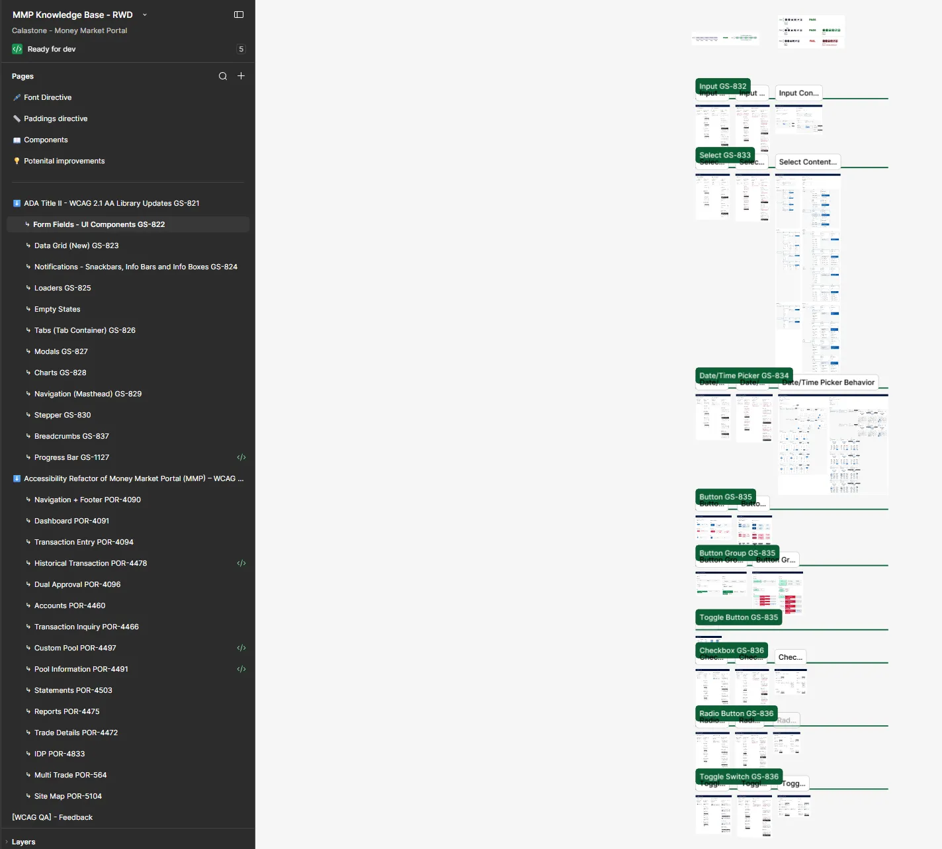
Task: Click the dev-mode icon beside Custom Pool POR-4497
Action: tap(241, 648)
